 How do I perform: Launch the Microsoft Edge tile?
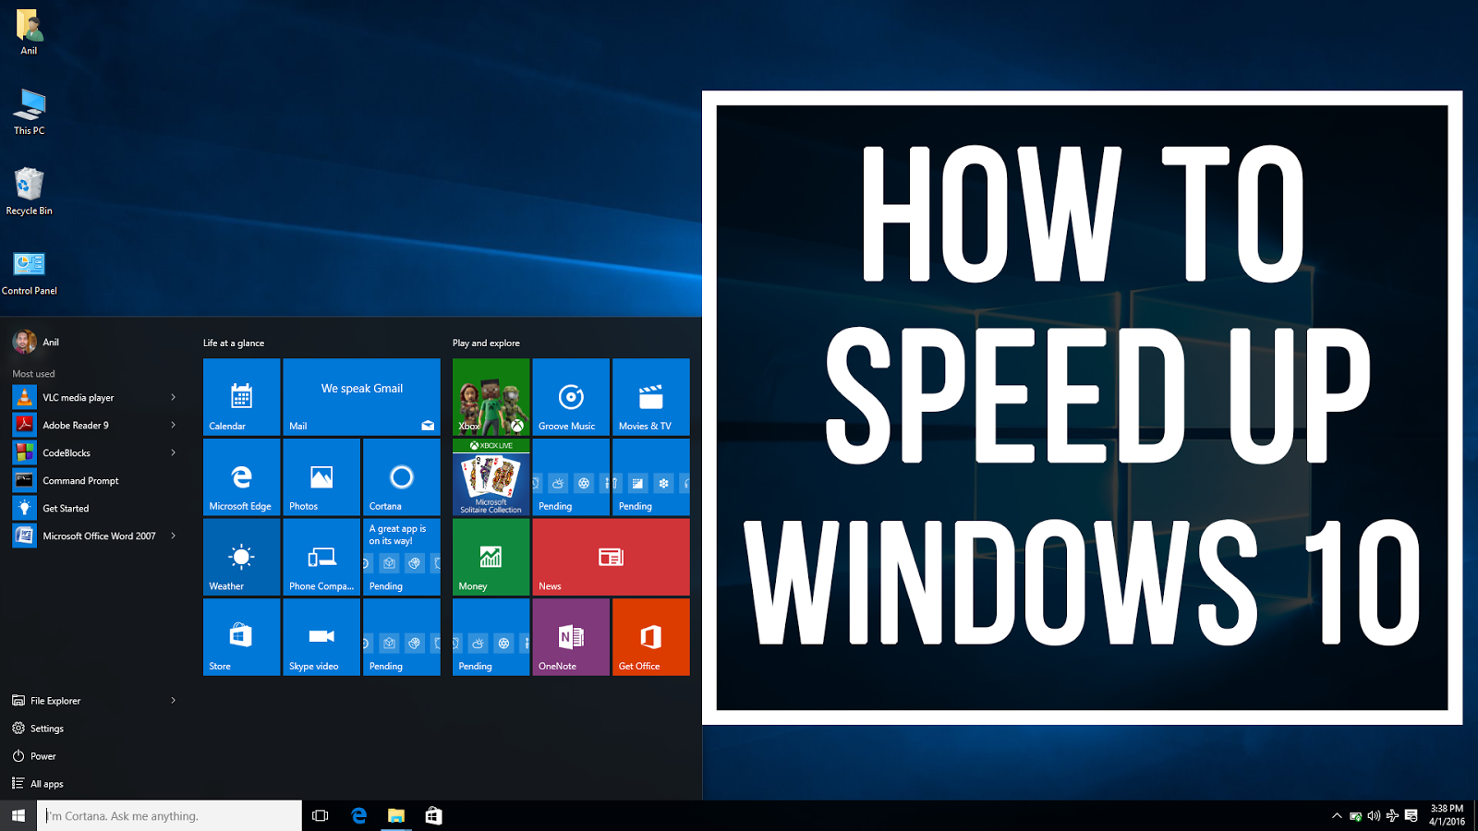click(x=241, y=477)
